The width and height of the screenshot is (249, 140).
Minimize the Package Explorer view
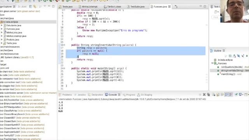click(49, 6)
